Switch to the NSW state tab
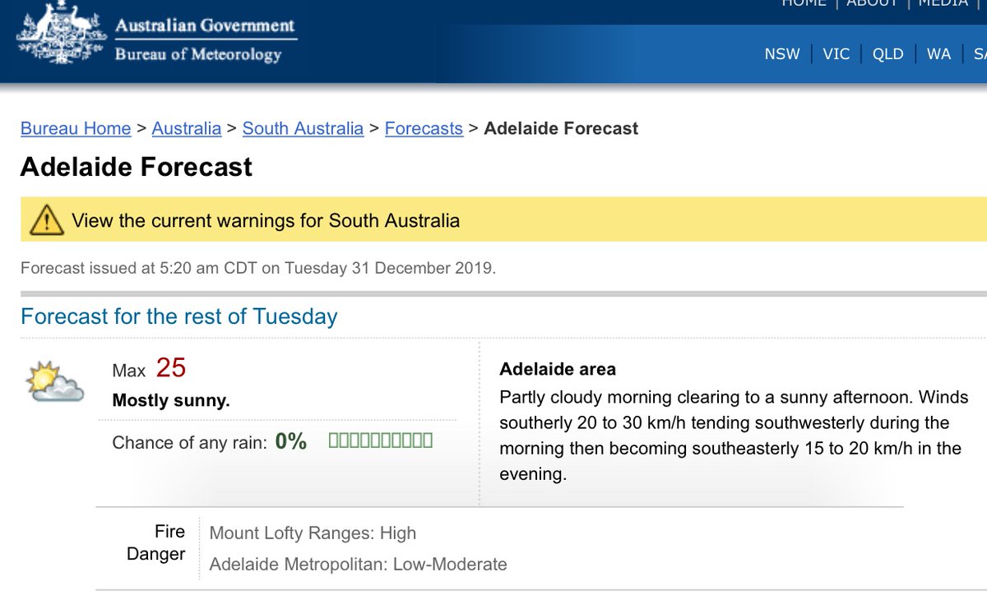 point(781,53)
